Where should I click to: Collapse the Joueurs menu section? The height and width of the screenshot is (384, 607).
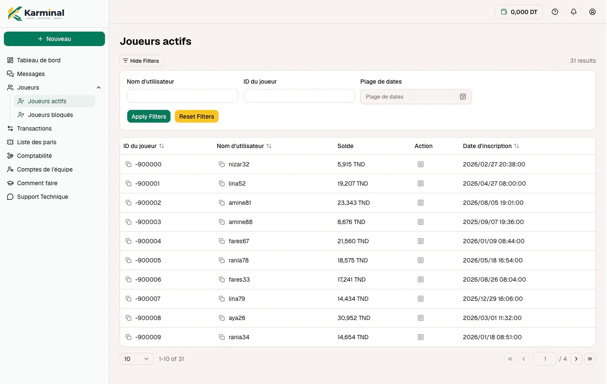(99, 87)
